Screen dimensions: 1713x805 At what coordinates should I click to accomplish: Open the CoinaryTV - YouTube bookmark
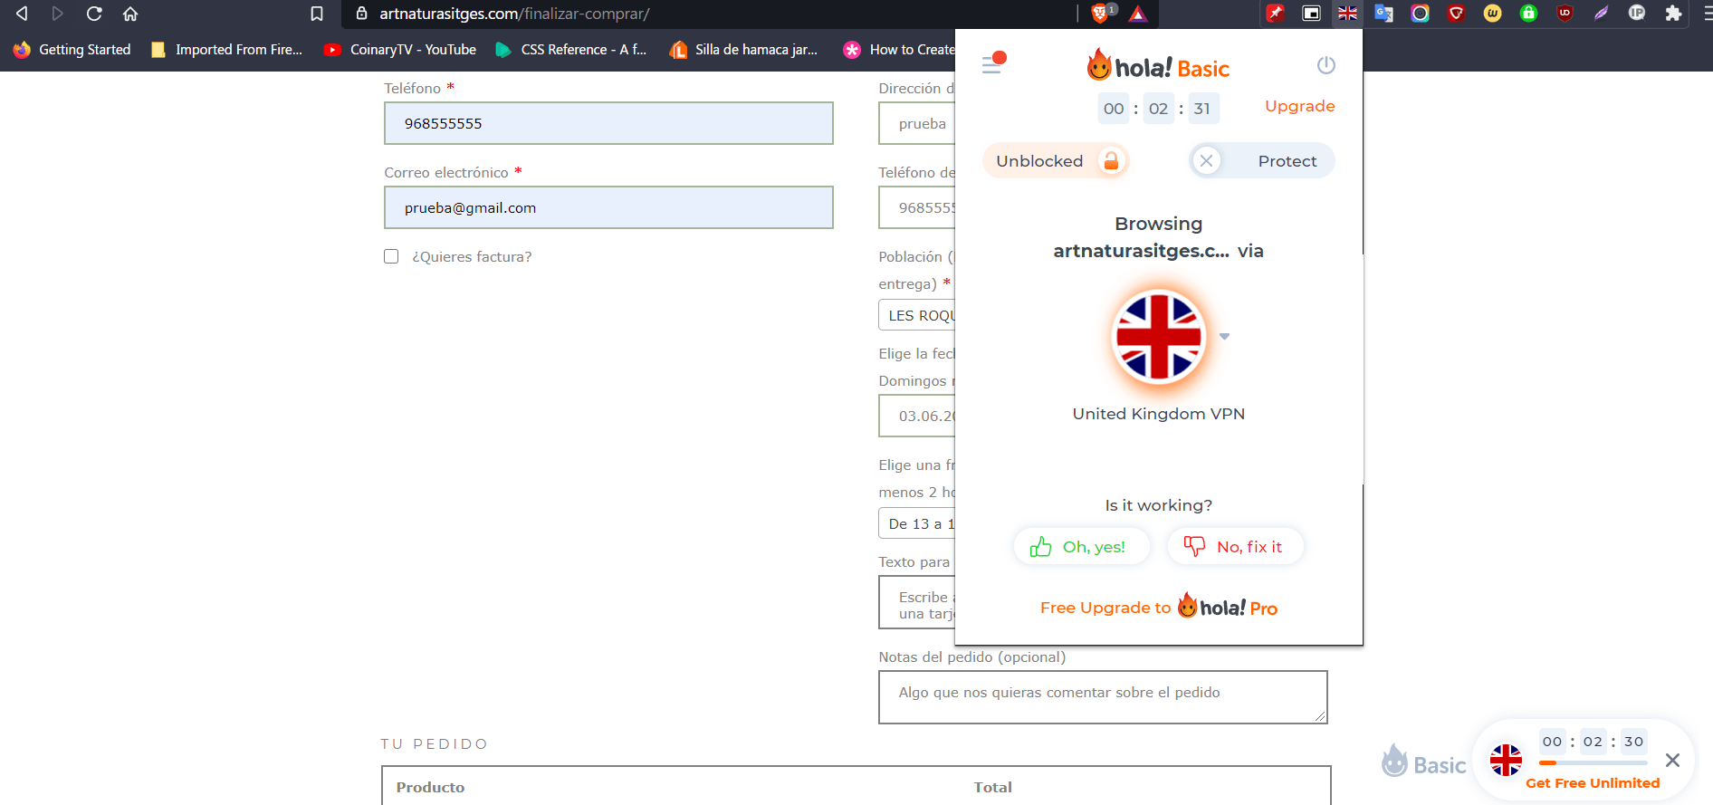click(400, 50)
